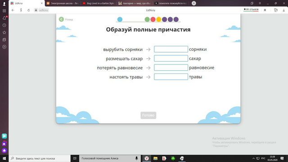This screenshot has height=162, width=288.
Task: Click the green Назад back arrow icon
Action: (x=61, y=19)
